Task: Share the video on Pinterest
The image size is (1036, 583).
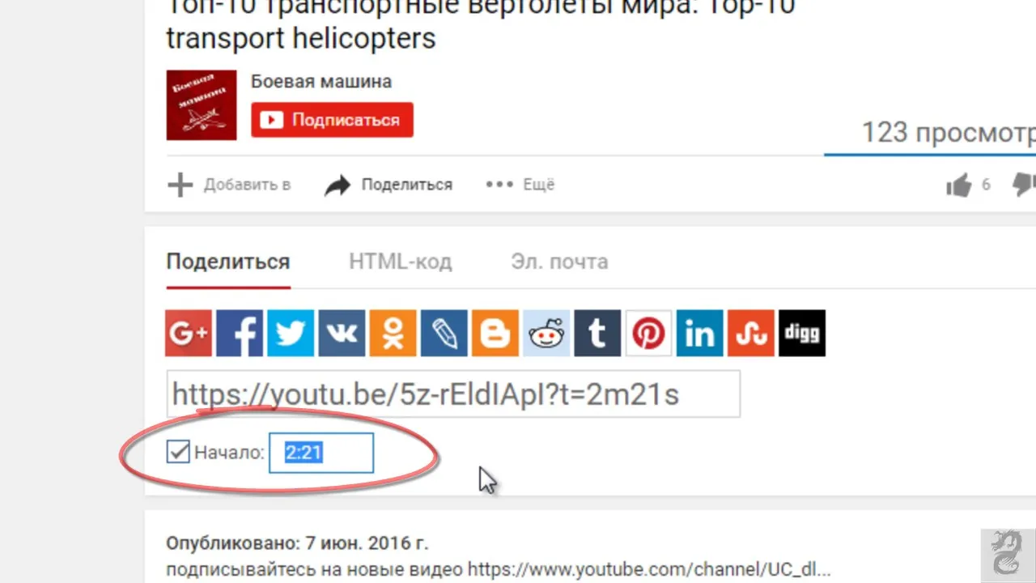Action: (x=648, y=333)
